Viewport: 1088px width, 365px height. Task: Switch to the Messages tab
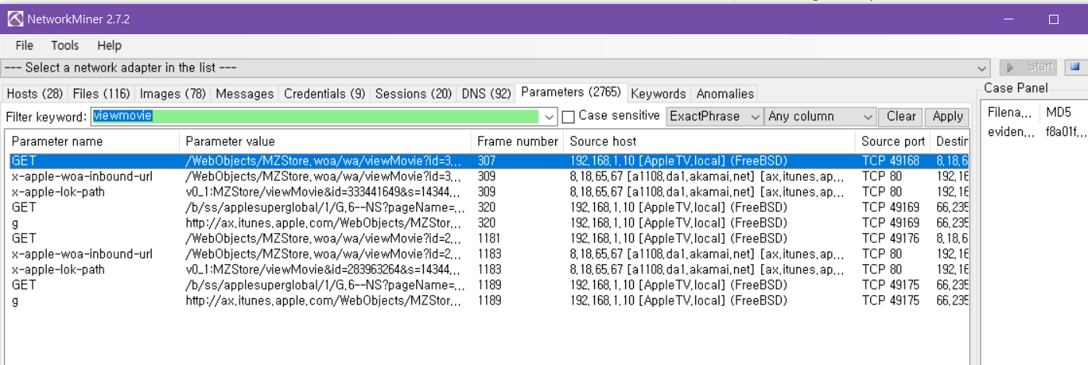coord(245,94)
